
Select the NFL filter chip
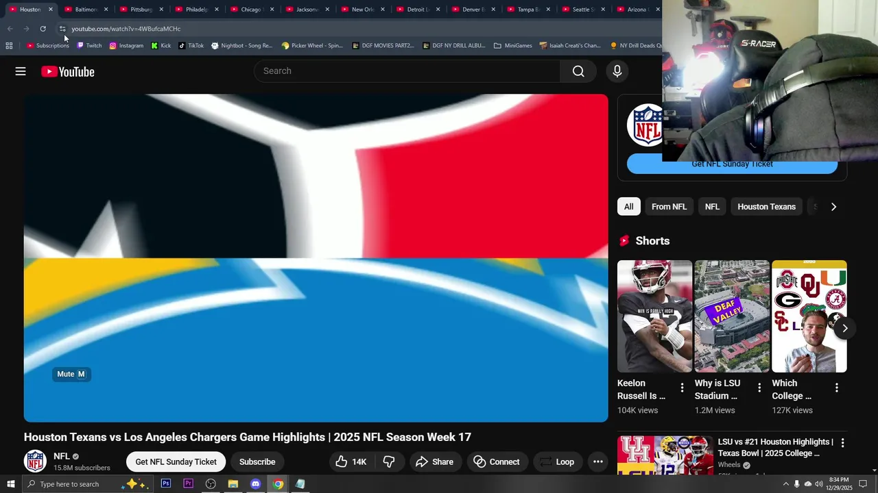click(x=712, y=207)
